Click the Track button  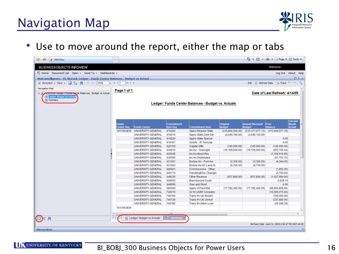click(x=281, y=83)
